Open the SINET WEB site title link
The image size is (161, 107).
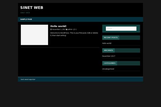tap(32, 8)
